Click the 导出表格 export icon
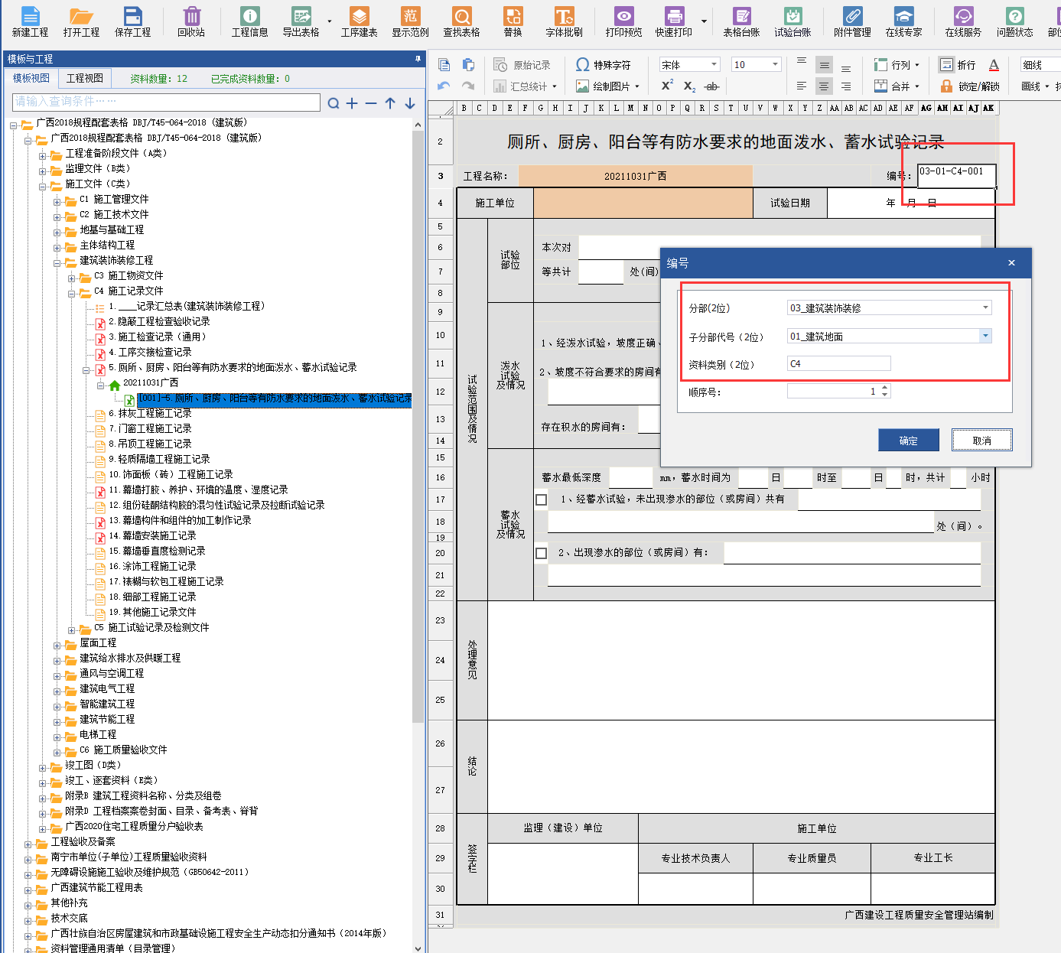This screenshot has width=1061, height=953. pyautogui.click(x=301, y=21)
